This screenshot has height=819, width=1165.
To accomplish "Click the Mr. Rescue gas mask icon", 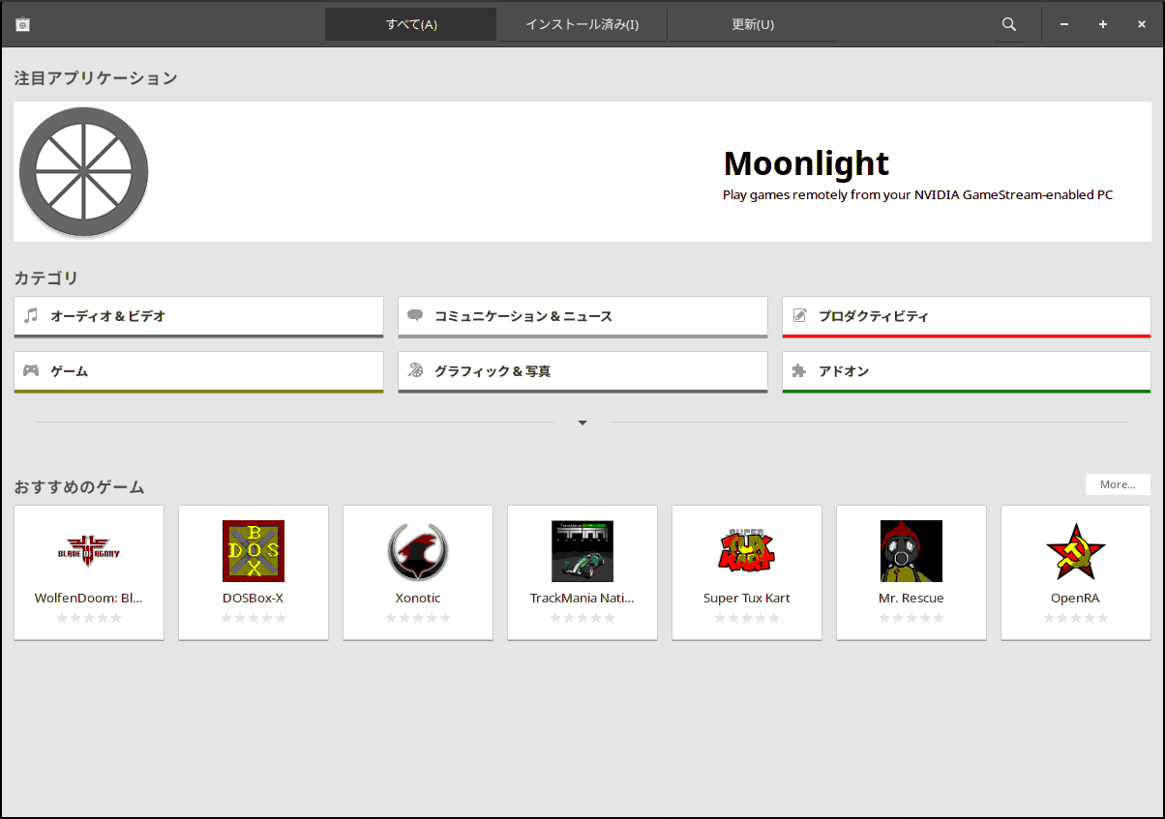I will pyautogui.click(x=911, y=551).
